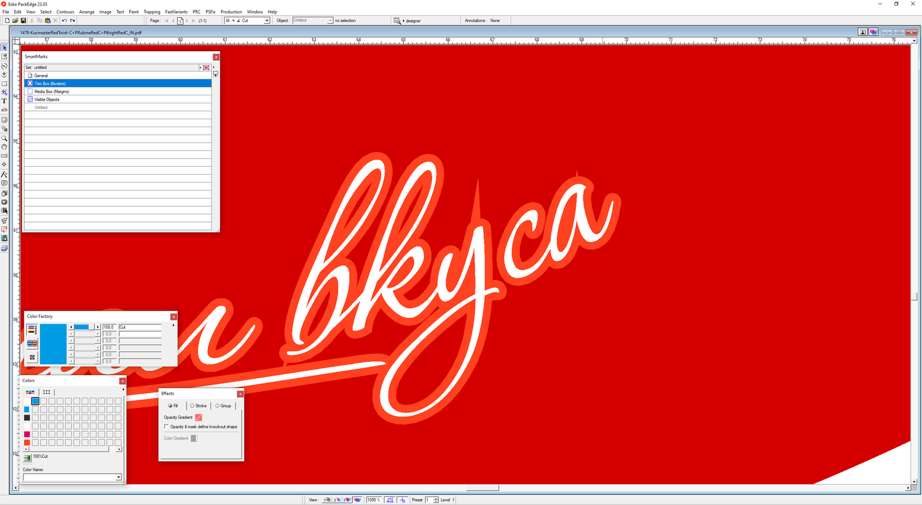
Task: Click the apply color icon beside 100%Cut
Action: 27,458
